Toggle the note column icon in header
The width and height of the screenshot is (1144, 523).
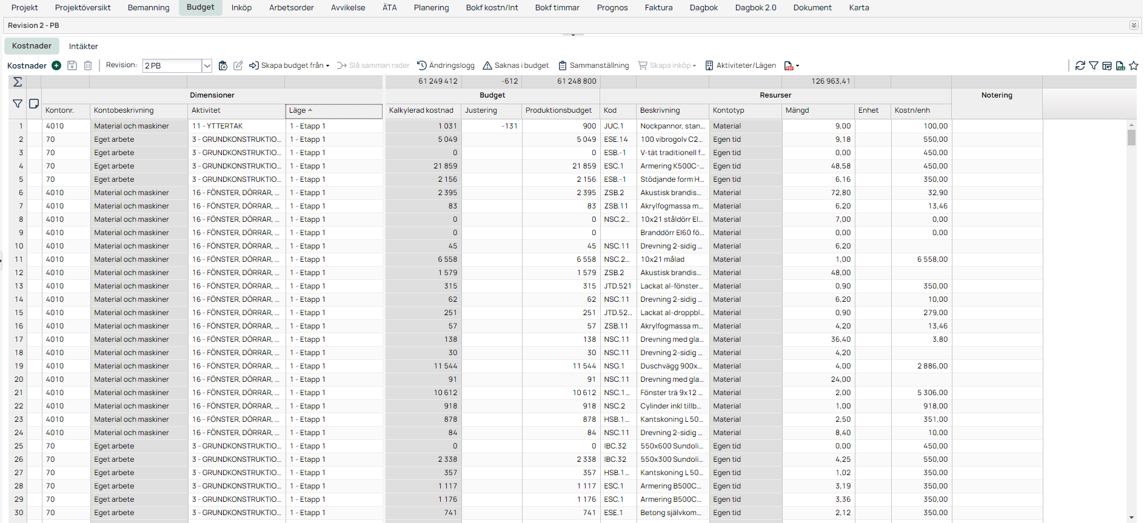pyautogui.click(x=34, y=104)
